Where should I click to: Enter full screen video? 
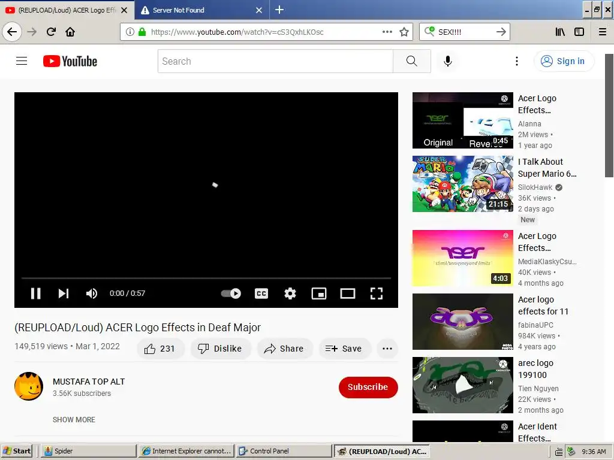(377, 293)
